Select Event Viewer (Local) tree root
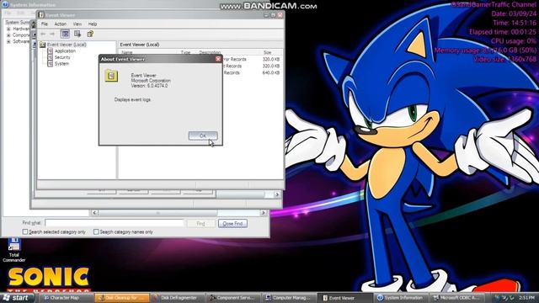539x303 pixels. click(x=67, y=45)
